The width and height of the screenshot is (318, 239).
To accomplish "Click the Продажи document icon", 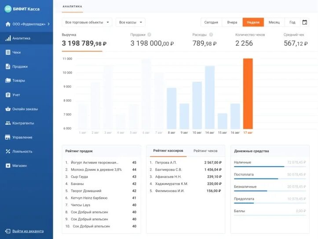I will (x=8, y=67).
